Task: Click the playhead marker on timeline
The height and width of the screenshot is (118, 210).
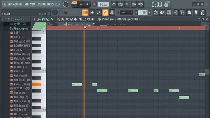Action: tap(85, 28)
